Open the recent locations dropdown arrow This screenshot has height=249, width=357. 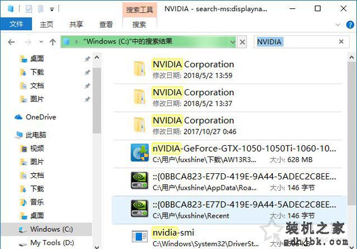click(41, 42)
